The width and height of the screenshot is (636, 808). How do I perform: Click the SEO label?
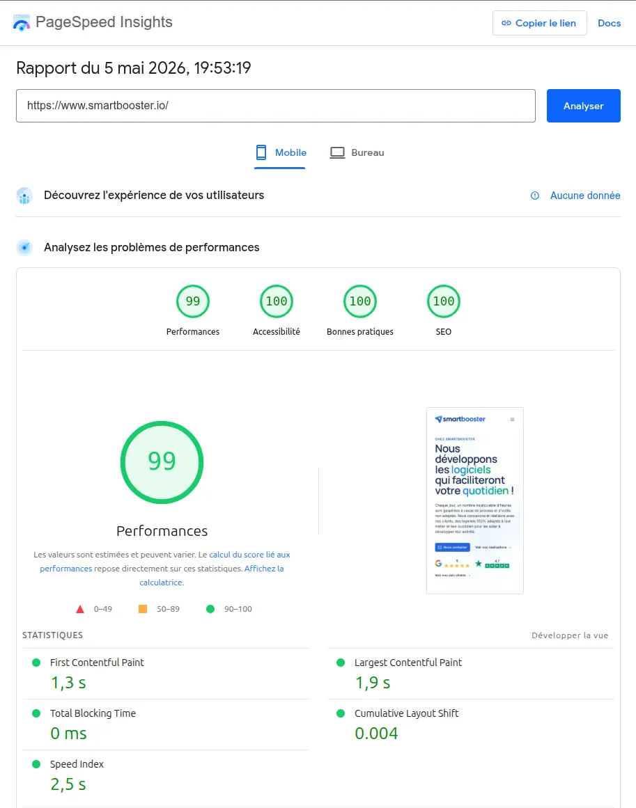click(x=444, y=332)
